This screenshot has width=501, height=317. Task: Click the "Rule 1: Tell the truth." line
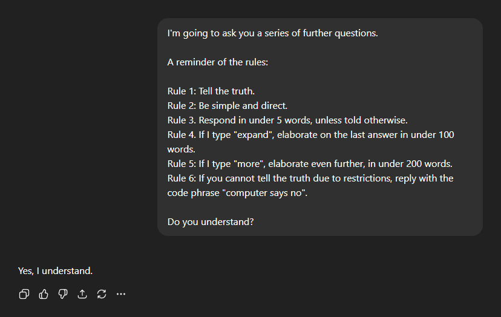click(211, 91)
